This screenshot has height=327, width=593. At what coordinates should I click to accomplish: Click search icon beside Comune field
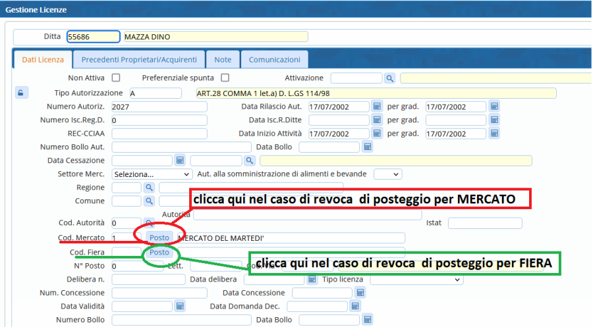[150, 201]
